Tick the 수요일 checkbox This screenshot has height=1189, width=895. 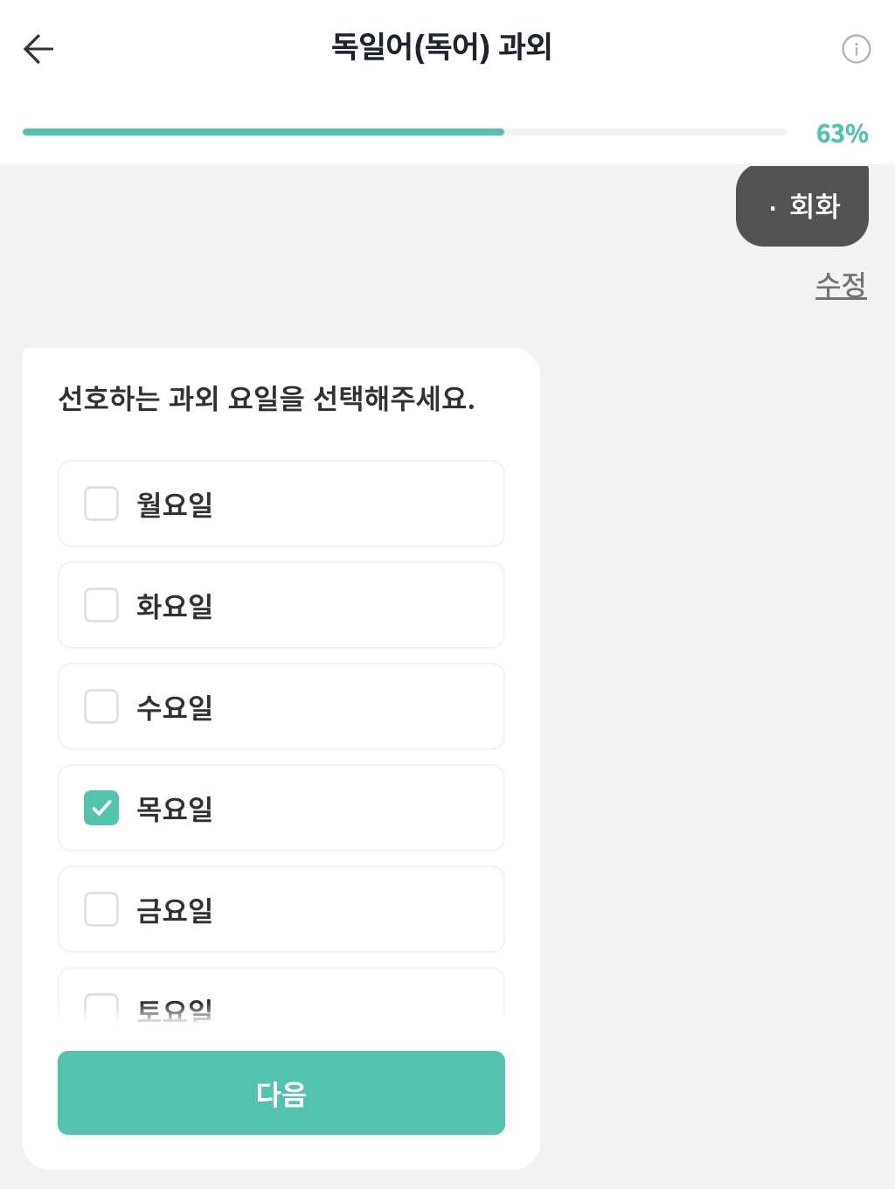click(101, 707)
